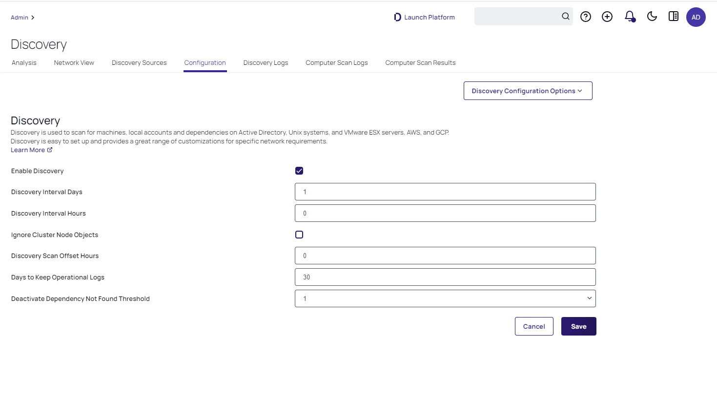
Task: Check the Ignore Cluster Node Objects box
Action: pyautogui.click(x=299, y=235)
